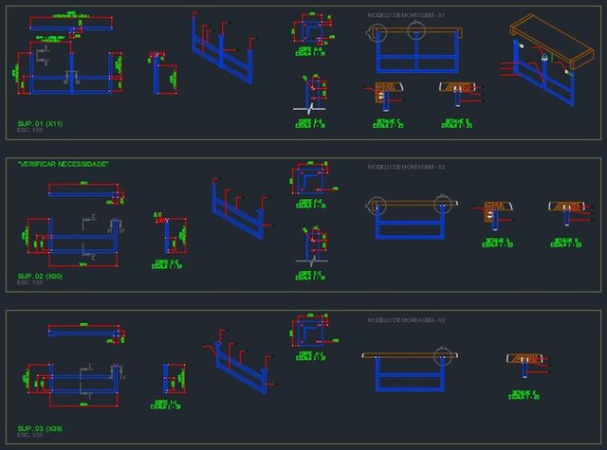Click the left detail circle on model 02 assembly
Image resolution: width=607 pixels, height=450 pixels.
(378, 205)
